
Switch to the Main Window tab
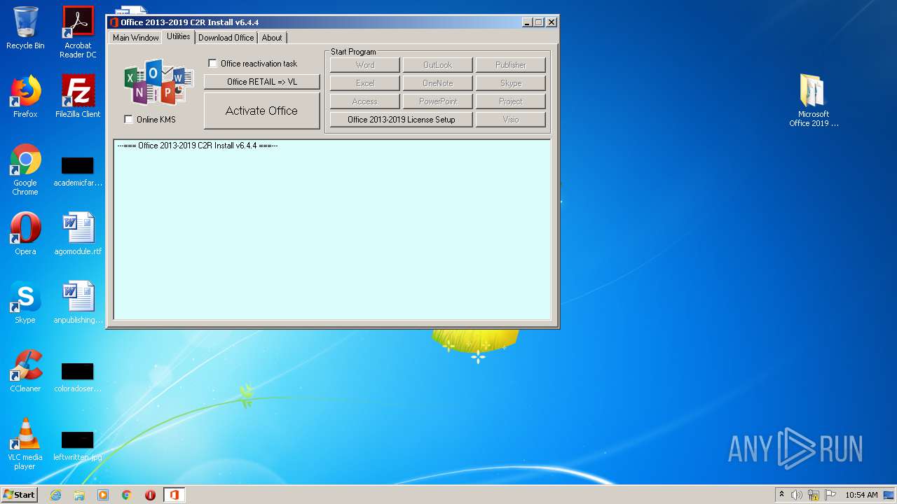pyautogui.click(x=136, y=38)
